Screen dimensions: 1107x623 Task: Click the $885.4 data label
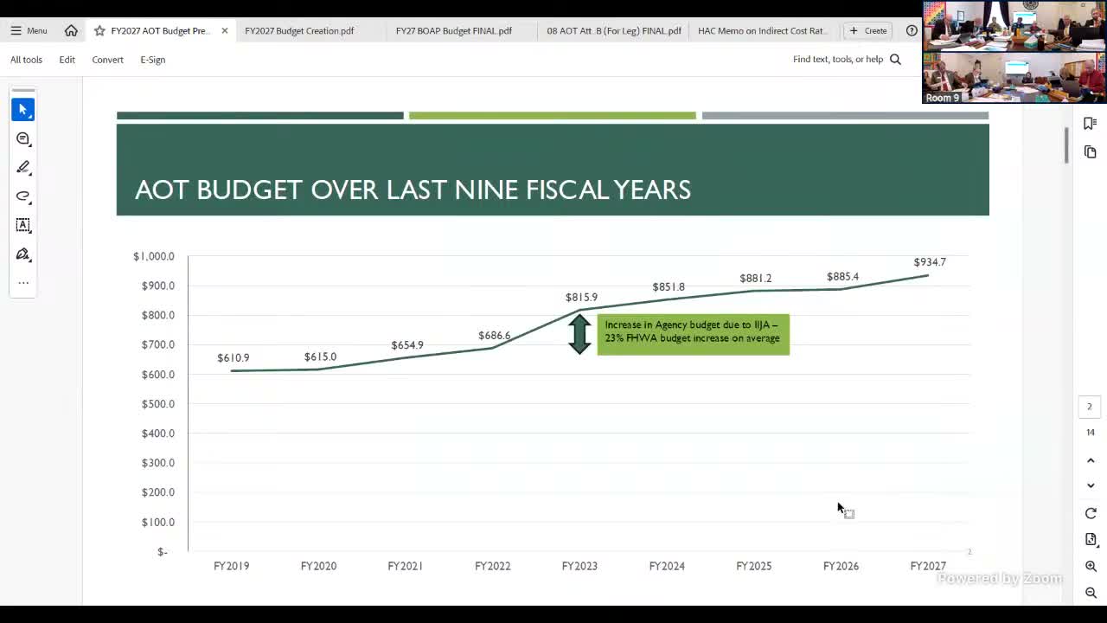point(842,277)
